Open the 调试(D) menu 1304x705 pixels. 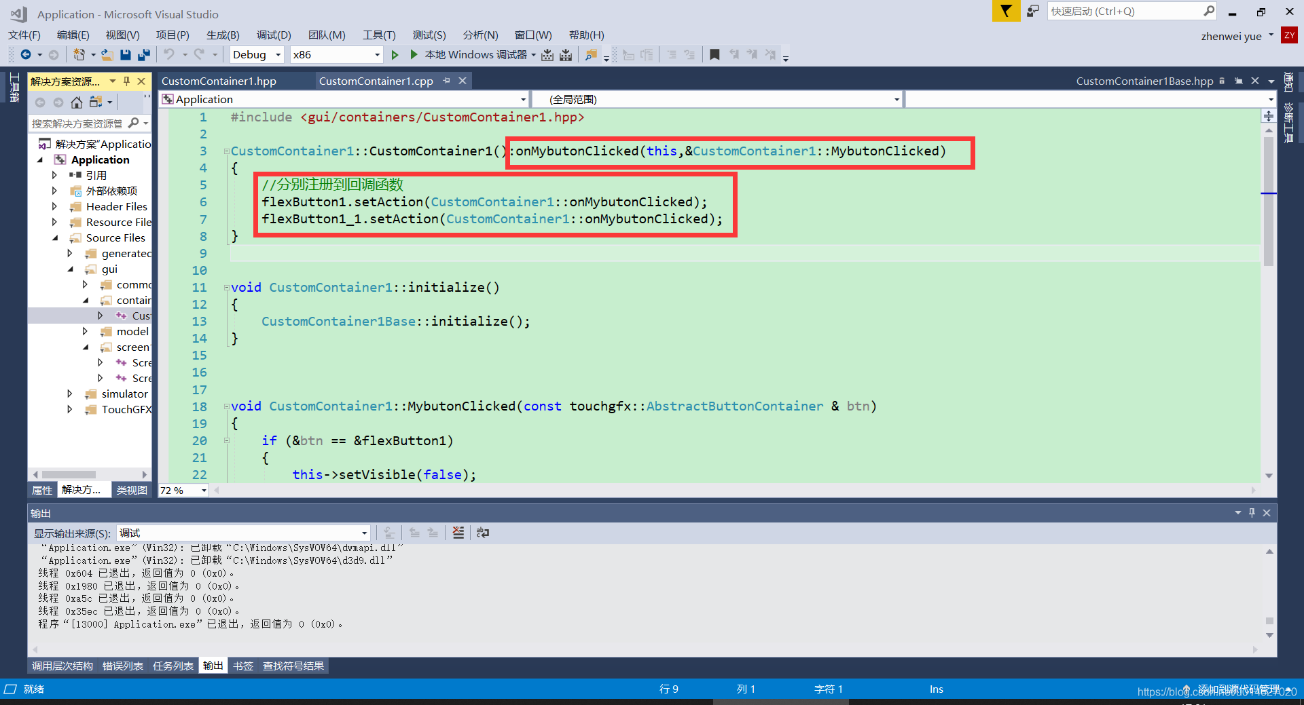[x=274, y=35]
